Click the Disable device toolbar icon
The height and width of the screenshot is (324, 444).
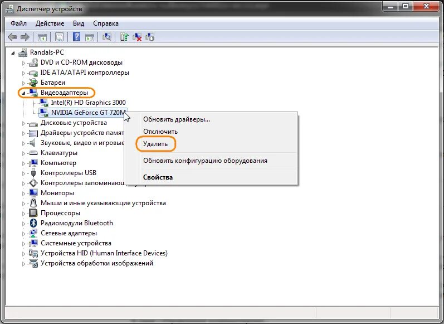pos(150,37)
